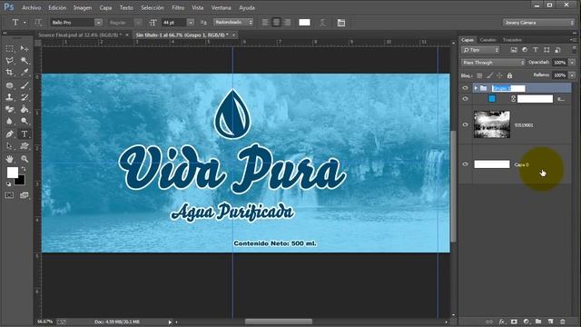The width and height of the screenshot is (581, 327).
Task: Select the Horizontal Type tool
Action: point(25,134)
